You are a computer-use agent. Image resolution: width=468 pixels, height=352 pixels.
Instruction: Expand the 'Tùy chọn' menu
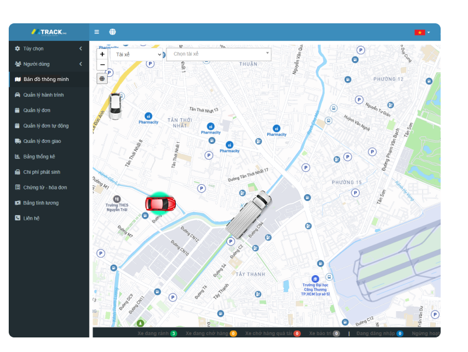click(x=49, y=48)
